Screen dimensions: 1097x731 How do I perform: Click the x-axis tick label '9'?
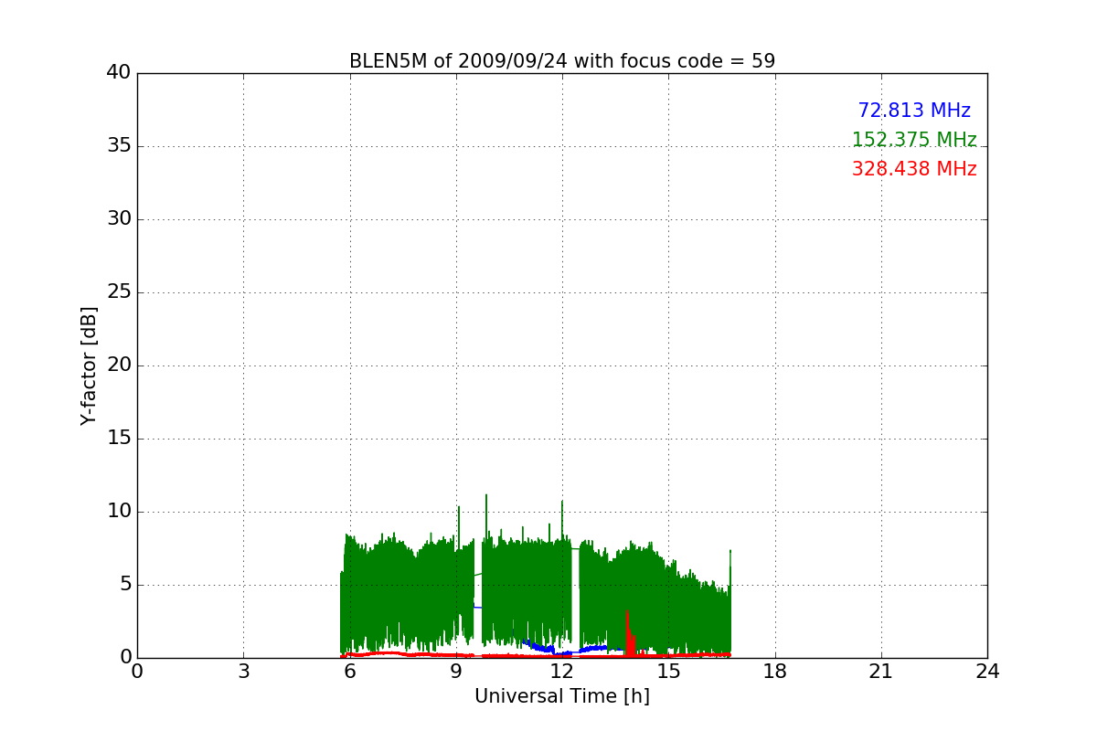click(456, 672)
